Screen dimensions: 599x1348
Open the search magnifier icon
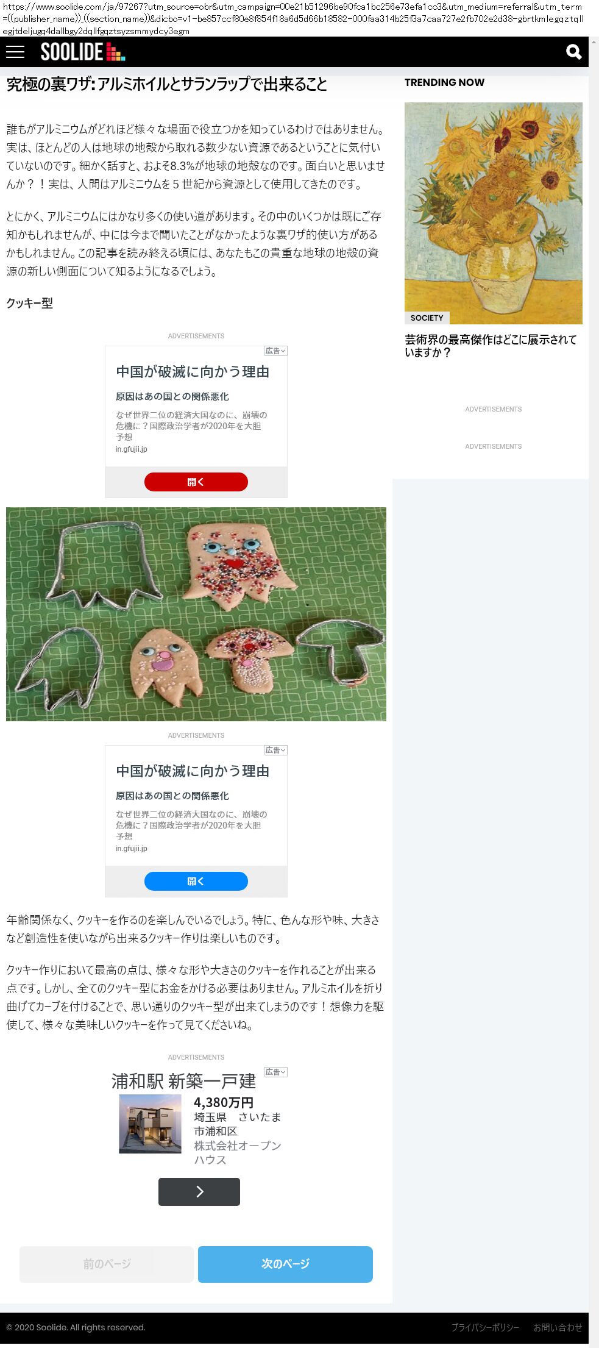click(573, 52)
